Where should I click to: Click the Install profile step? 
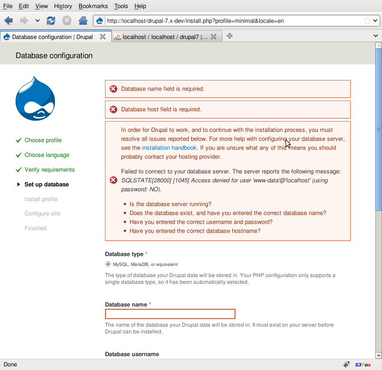coord(41,199)
